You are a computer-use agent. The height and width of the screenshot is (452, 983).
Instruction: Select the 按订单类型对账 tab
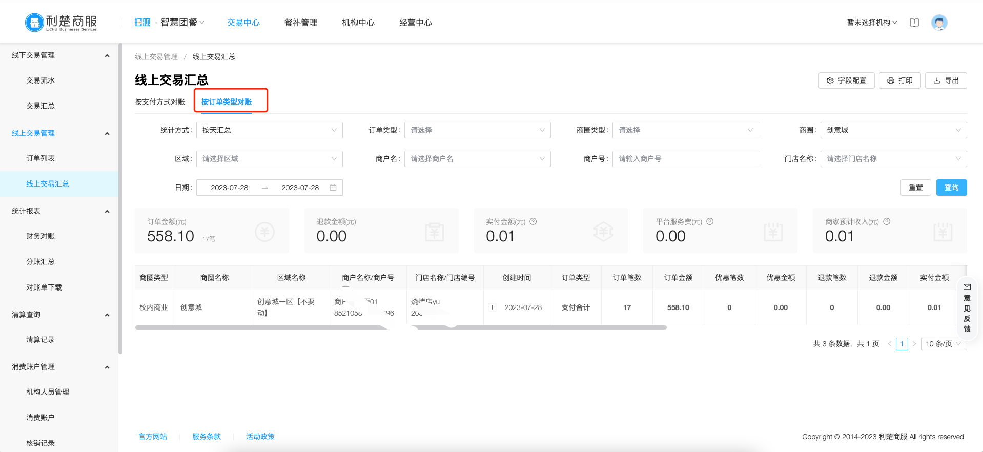(x=227, y=102)
